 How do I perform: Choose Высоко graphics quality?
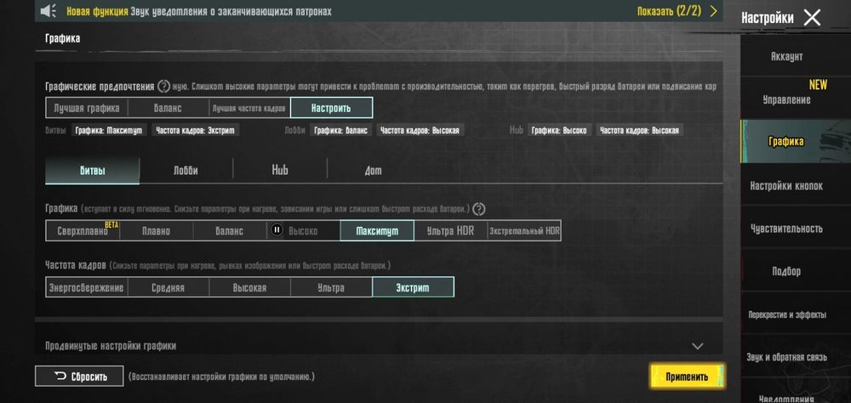304,230
